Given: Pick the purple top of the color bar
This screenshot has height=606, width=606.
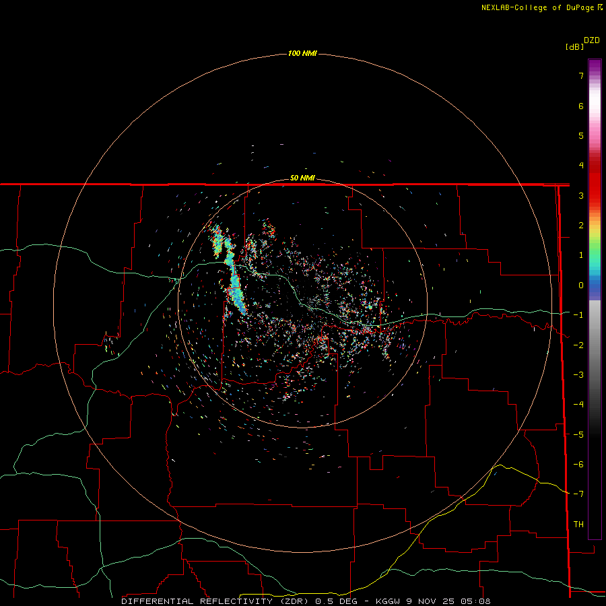Looking at the screenshot, I should [595, 67].
